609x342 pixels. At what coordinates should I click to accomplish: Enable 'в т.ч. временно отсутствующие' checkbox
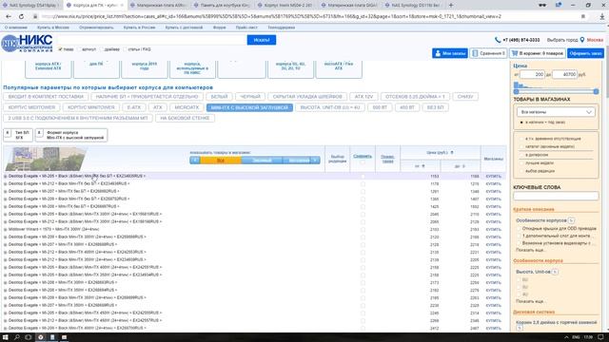521,139
